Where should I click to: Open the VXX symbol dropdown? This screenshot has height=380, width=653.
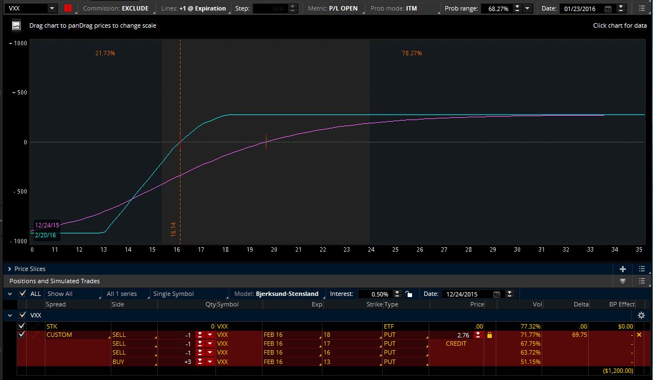point(52,8)
